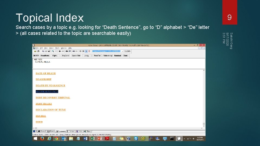Switch to the Contents bottom tab

tap(71, 131)
